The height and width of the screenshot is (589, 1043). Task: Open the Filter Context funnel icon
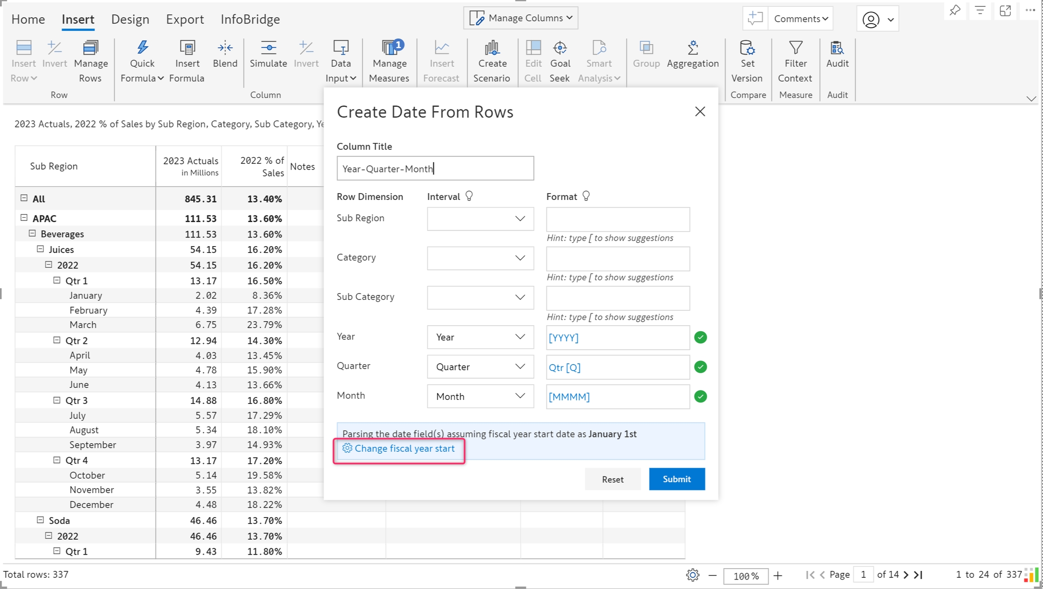(795, 47)
